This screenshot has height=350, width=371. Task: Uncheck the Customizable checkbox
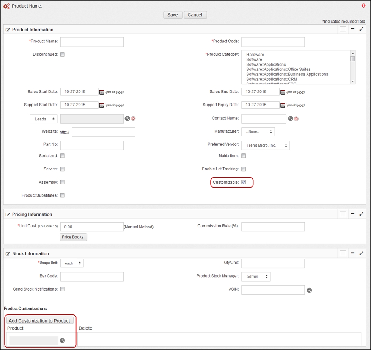pyautogui.click(x=244, y=182)
